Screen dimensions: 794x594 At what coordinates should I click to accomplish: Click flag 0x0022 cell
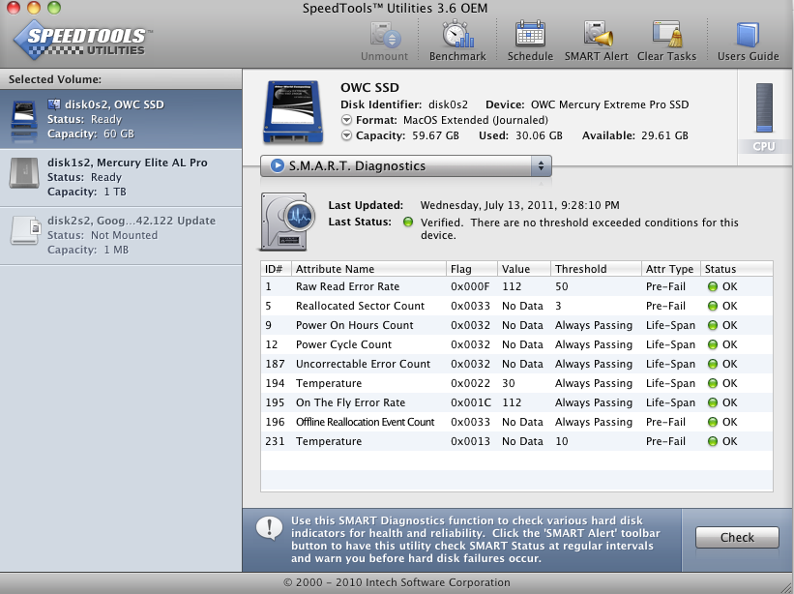click(470, 383)
